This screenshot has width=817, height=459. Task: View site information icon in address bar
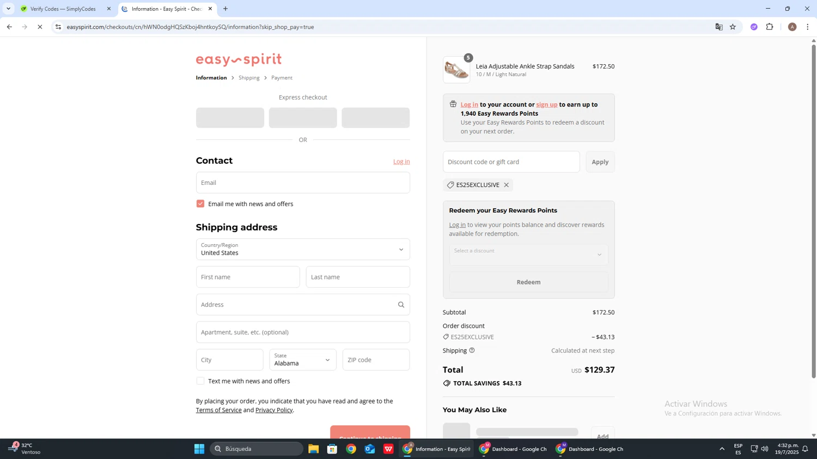(x=58, y=27)
